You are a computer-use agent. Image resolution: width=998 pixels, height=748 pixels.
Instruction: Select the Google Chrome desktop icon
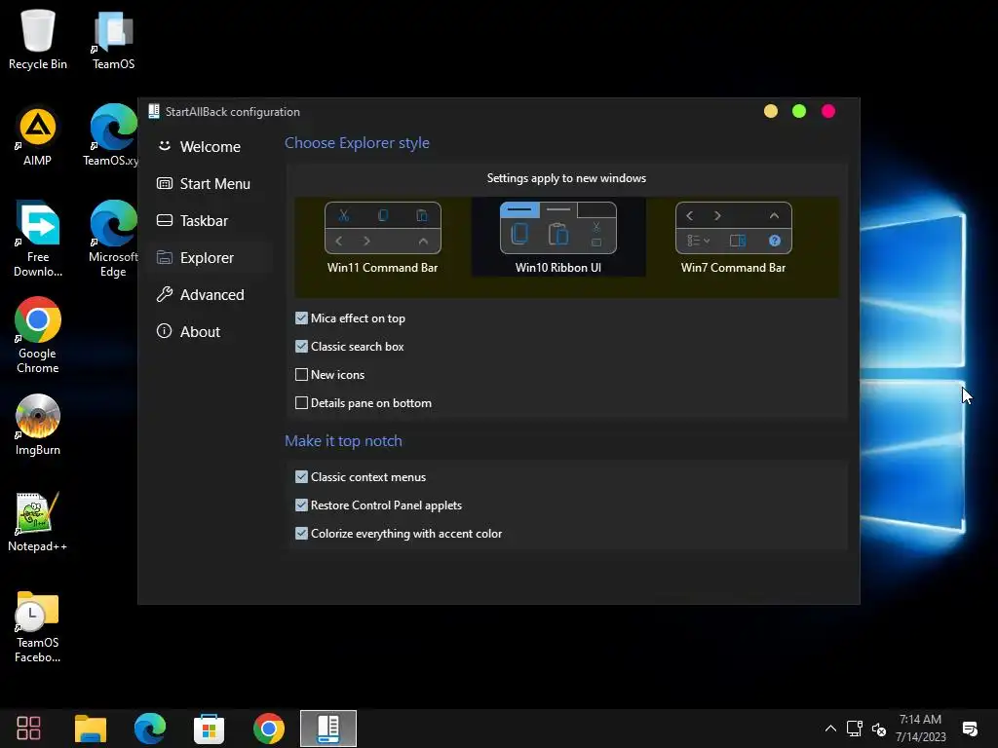pyautogui.click(x=38, y=335)
